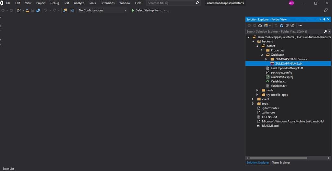Open the Window menu
Viewport: 332px width, 171px height.
125,3
